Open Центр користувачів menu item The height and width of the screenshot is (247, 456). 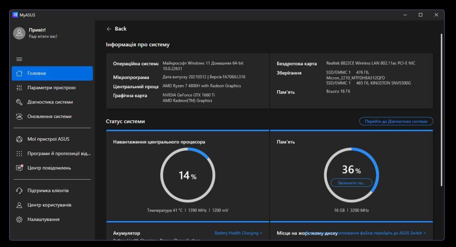52,205
